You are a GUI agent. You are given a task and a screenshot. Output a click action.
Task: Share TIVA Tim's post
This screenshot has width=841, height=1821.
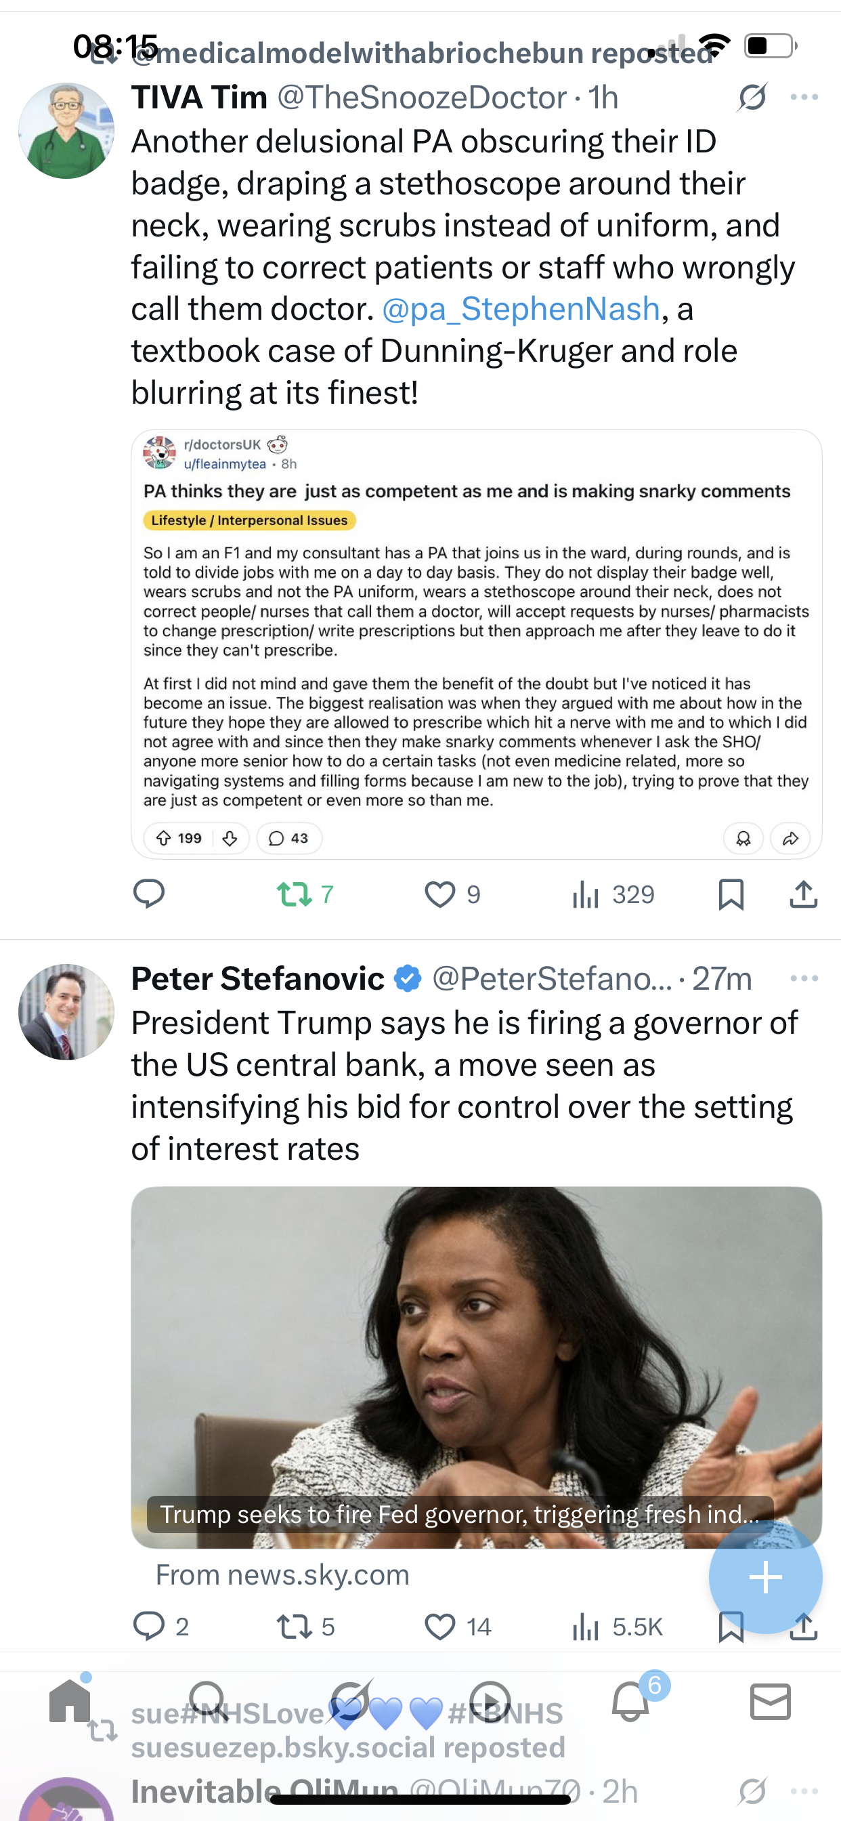click(803, 894)
